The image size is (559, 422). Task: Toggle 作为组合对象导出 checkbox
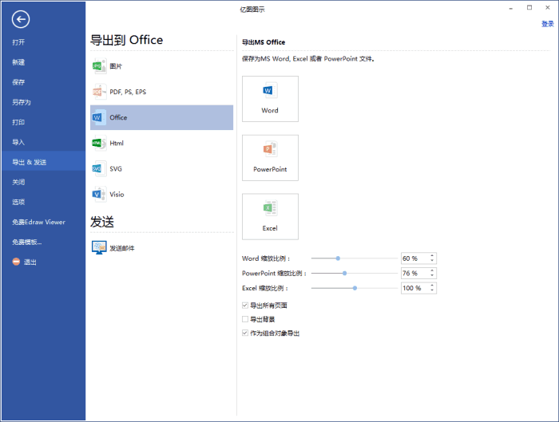tap(245, 333)
